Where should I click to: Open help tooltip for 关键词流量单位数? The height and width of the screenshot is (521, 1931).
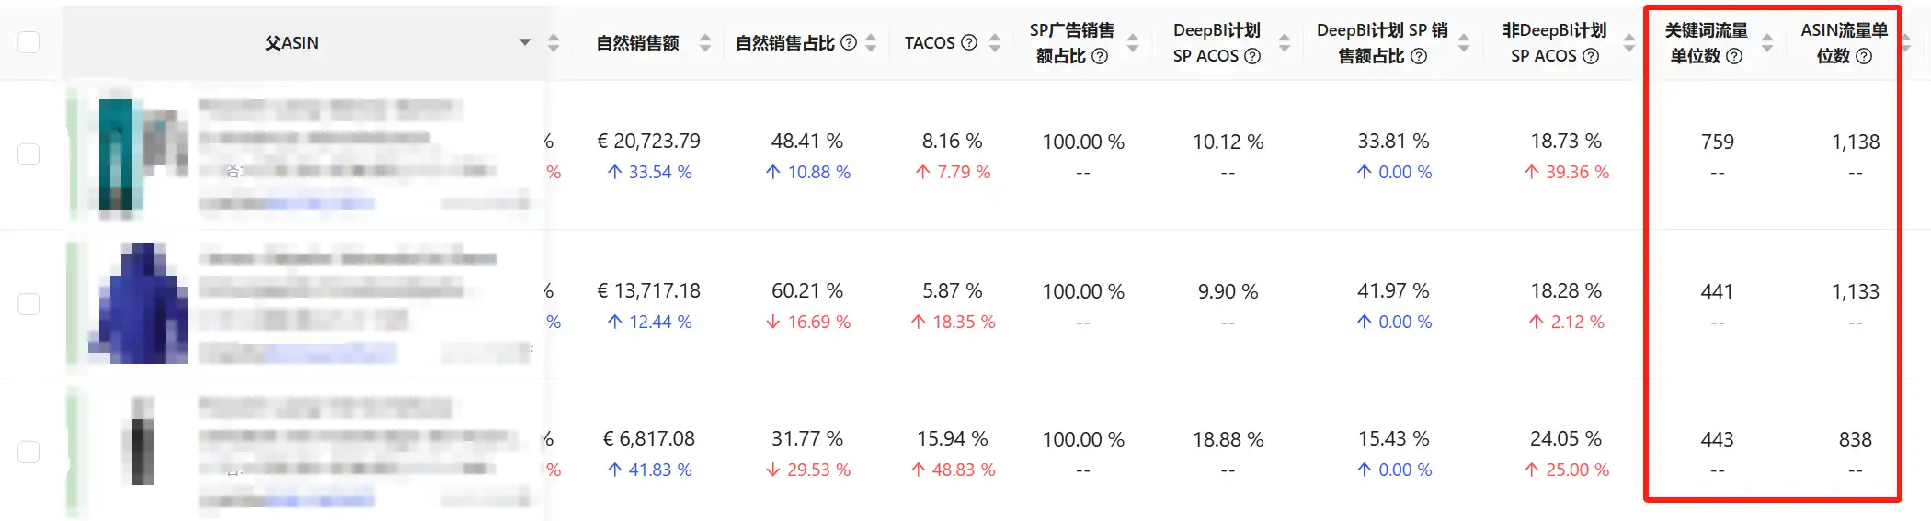click(1734, 56)
